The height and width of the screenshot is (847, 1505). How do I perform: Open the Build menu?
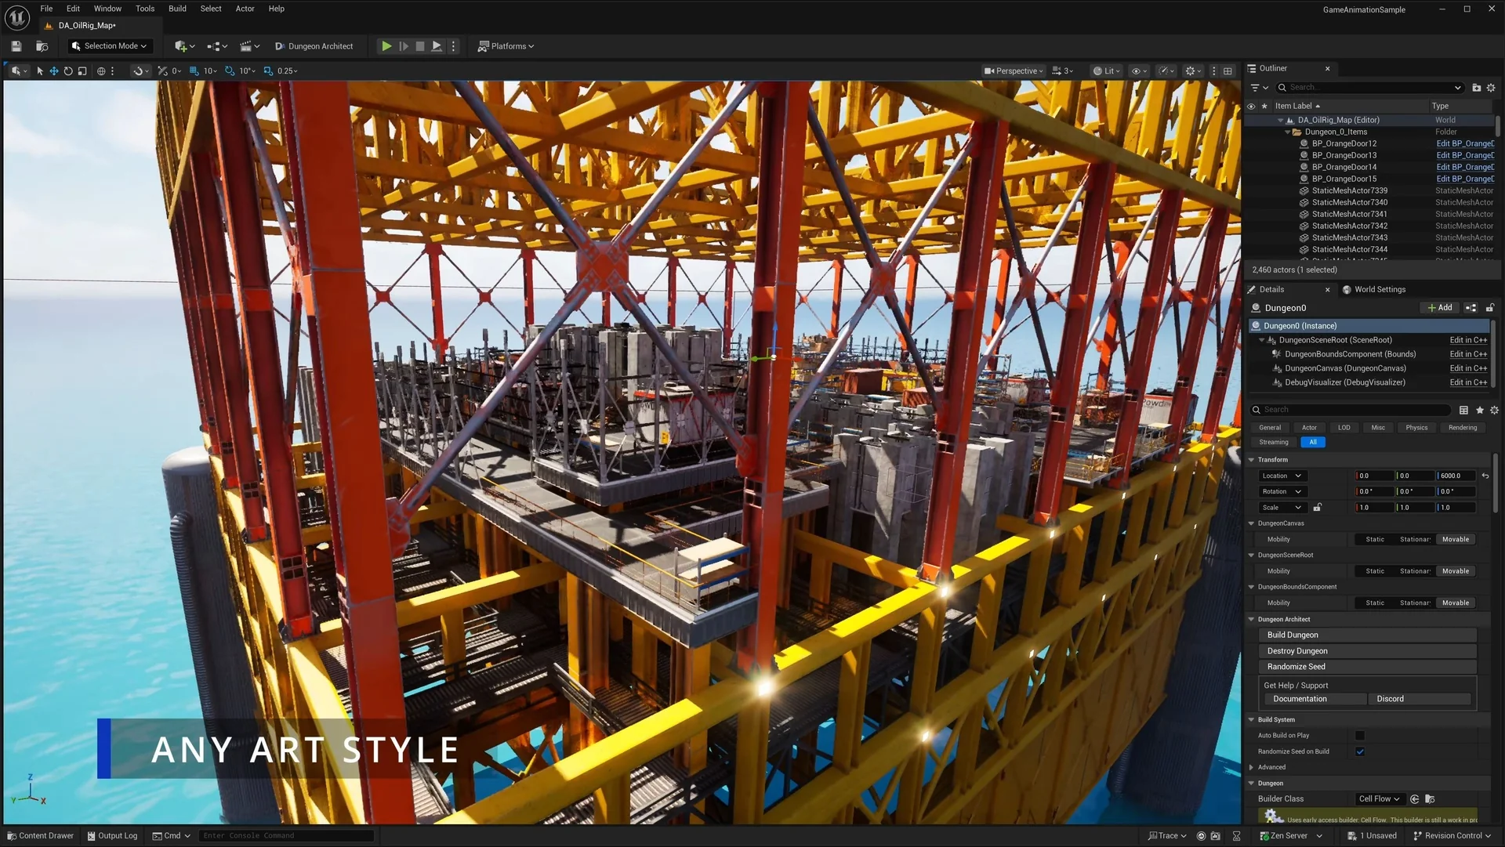[x=177, y=9]
